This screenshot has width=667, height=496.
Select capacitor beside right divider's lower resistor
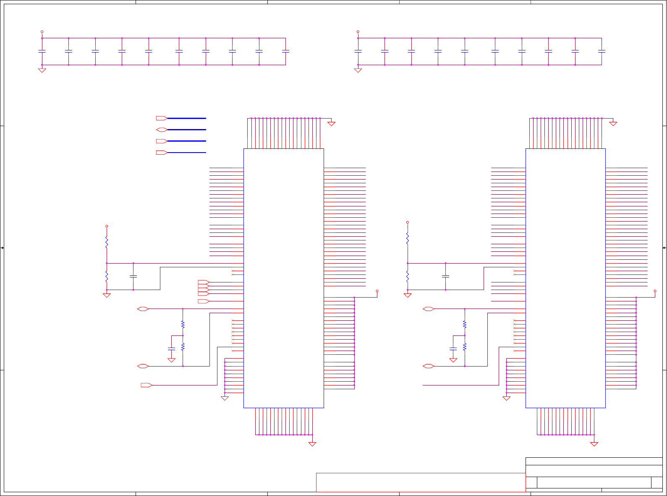(x=446, y=276)
